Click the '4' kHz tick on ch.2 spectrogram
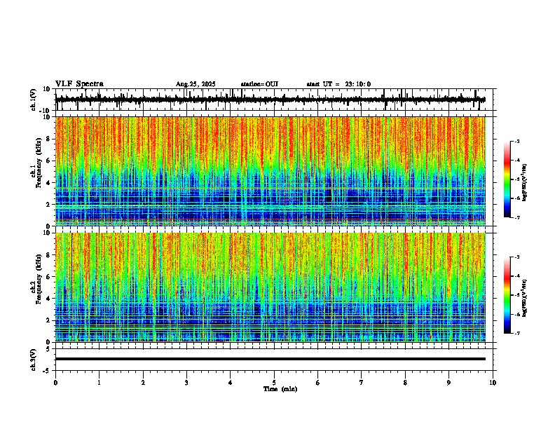Screen dimensions: 555x429 49,299
